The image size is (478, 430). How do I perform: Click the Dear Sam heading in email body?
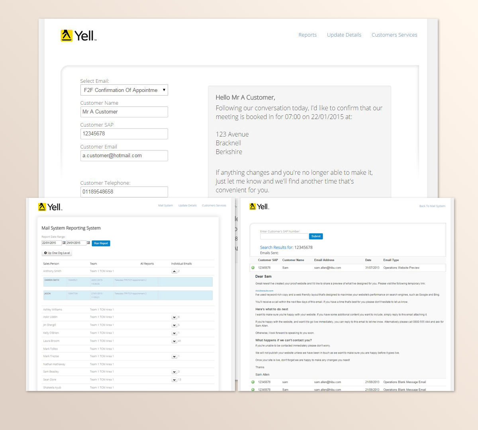(263, 276)
